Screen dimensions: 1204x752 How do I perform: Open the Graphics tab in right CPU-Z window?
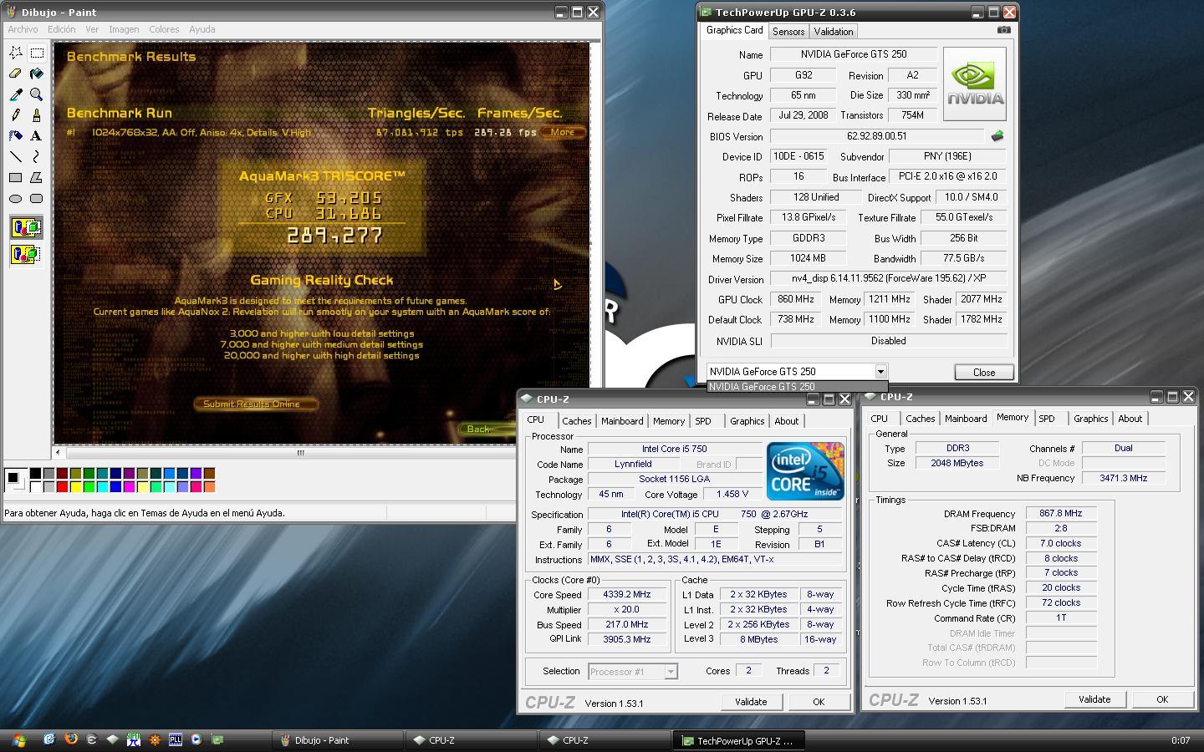(1090, 419)
